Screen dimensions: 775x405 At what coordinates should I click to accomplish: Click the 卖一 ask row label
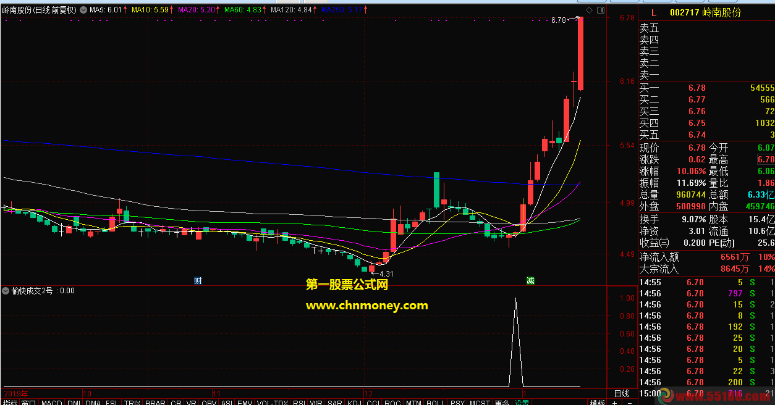tap(649, 75)
